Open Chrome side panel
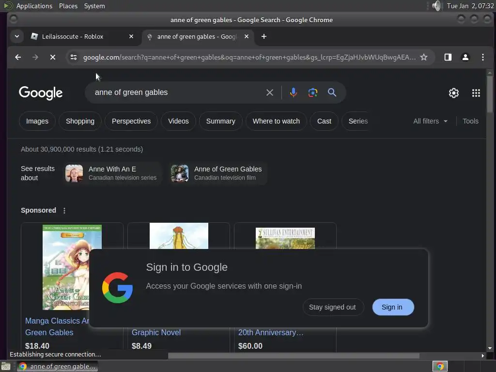This screenshot has width=496, height=372. point(448,57)
